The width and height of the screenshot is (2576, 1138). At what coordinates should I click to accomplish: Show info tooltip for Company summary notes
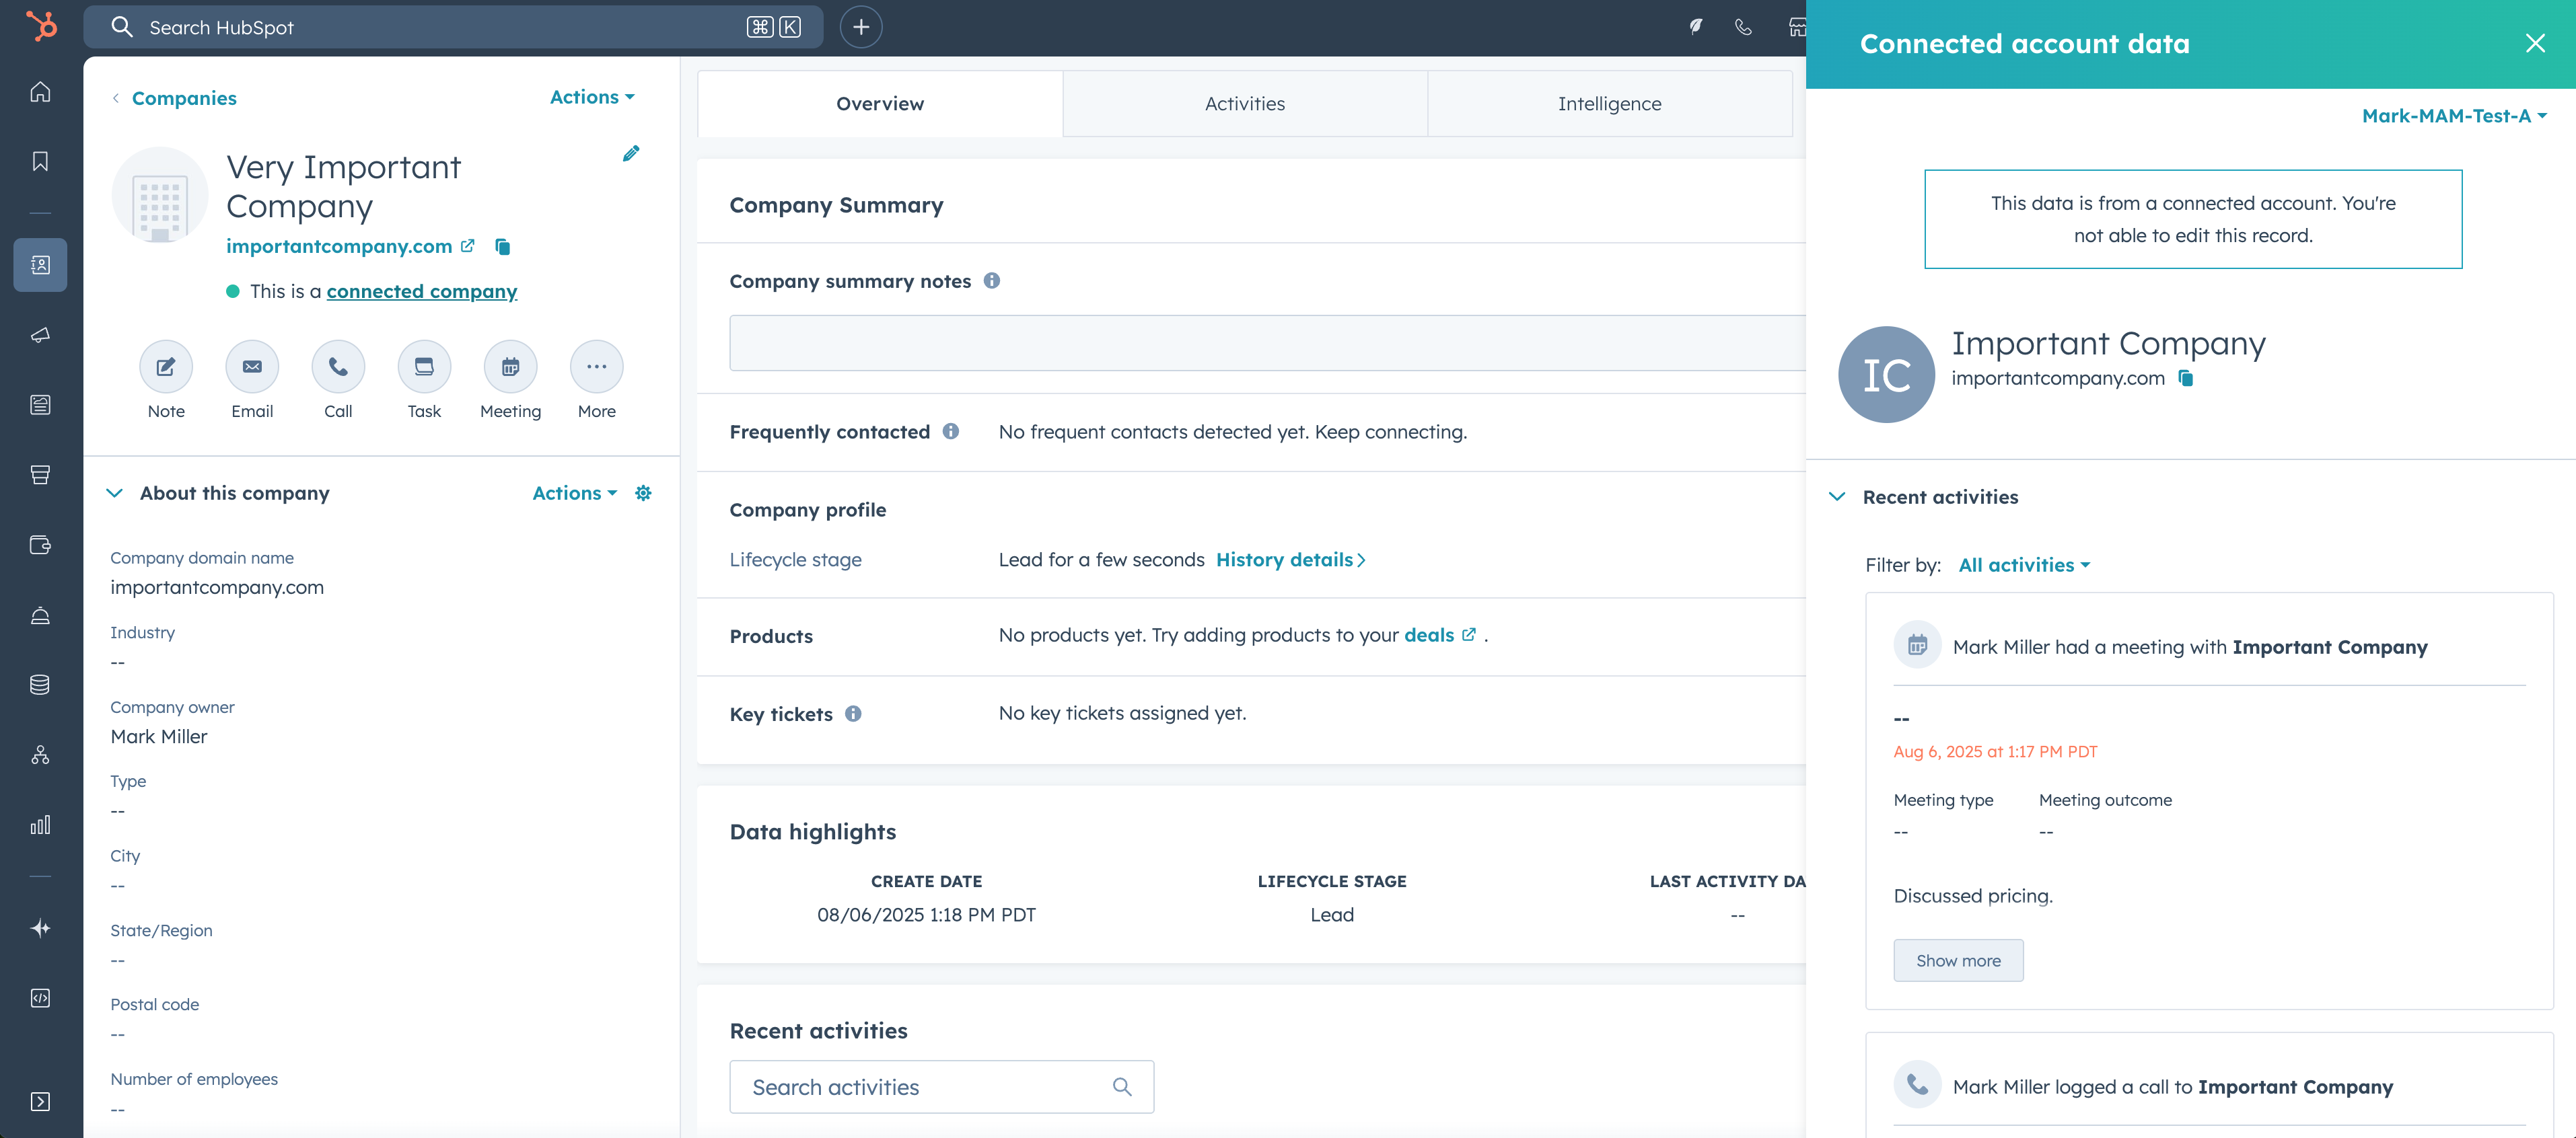coord(992,280)
